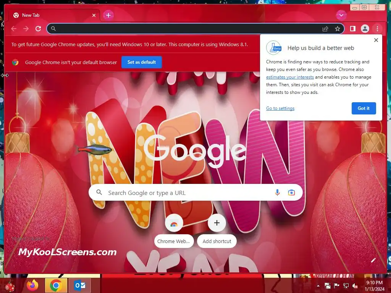Start voice search with the microphone icon
Viewport: 391px width, 293px height.
tap(277, 193)
